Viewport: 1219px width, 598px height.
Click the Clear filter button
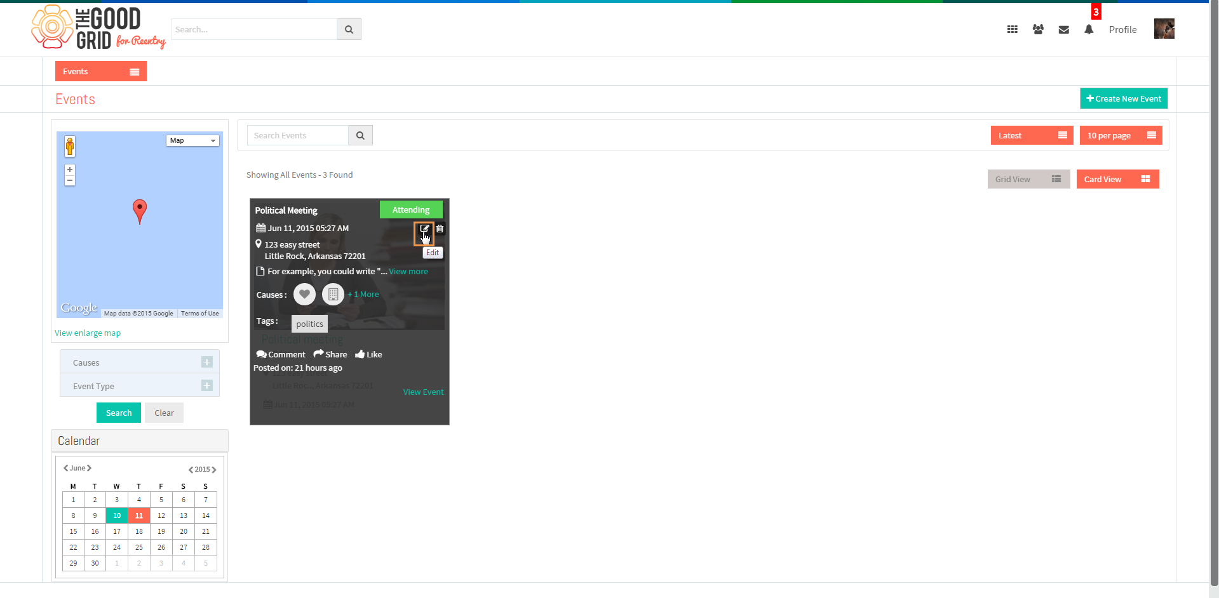[x=164, y=413]
